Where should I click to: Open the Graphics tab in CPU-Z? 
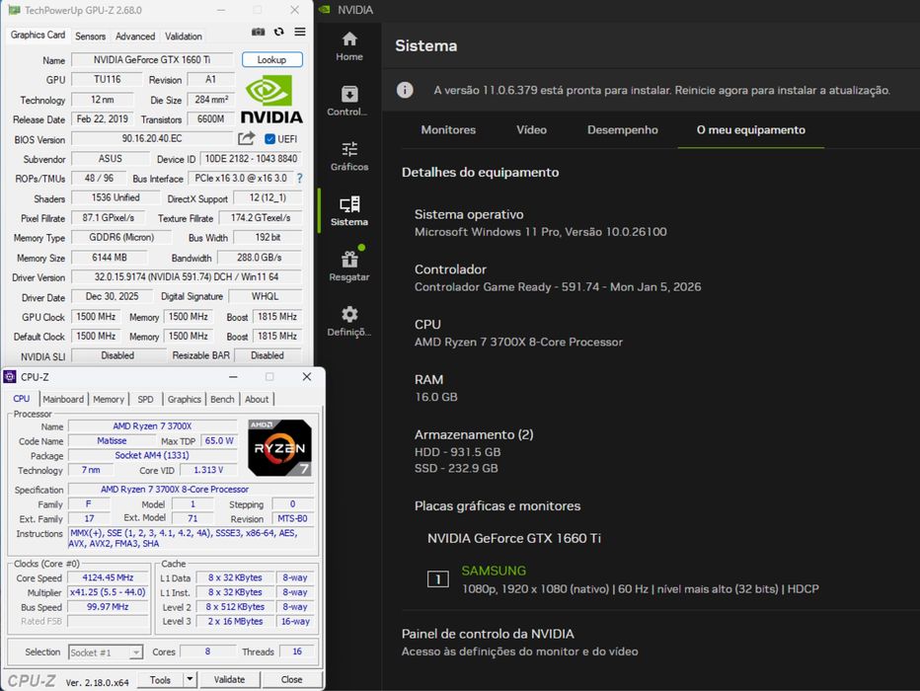coord(185,399)
